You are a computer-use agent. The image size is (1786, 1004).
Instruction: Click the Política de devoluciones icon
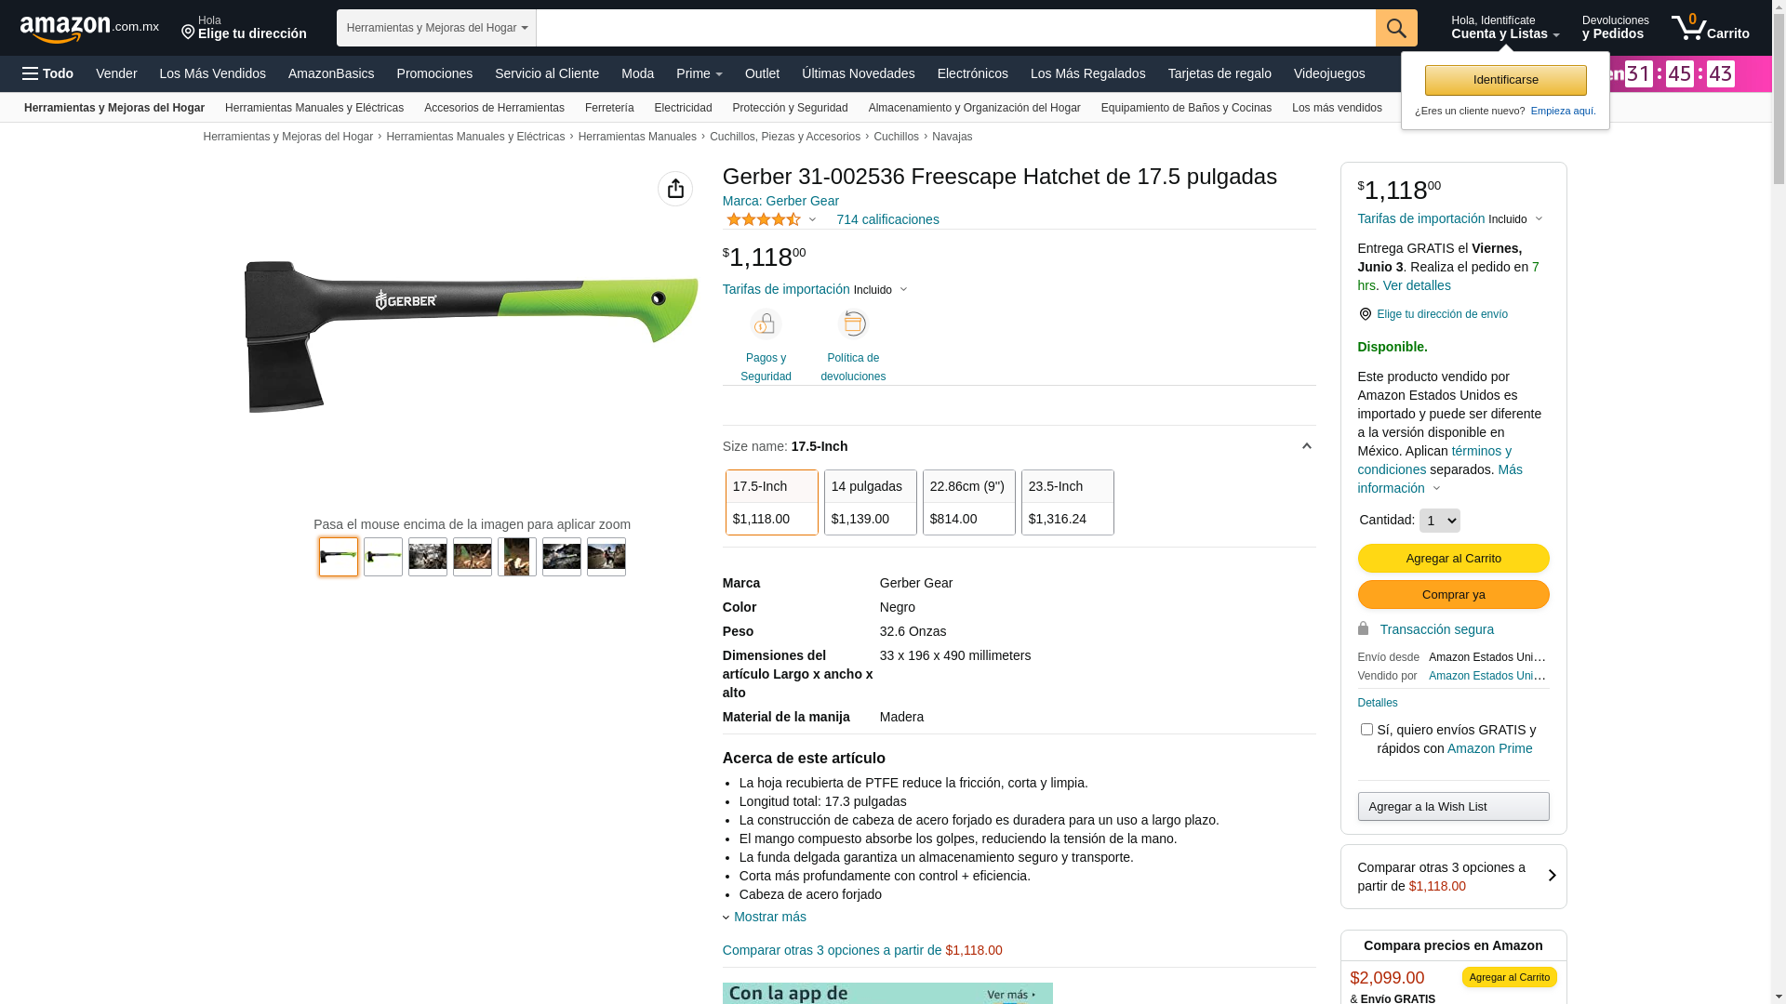point(853,324)
